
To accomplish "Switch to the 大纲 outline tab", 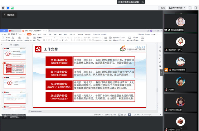I will [10, 45].
